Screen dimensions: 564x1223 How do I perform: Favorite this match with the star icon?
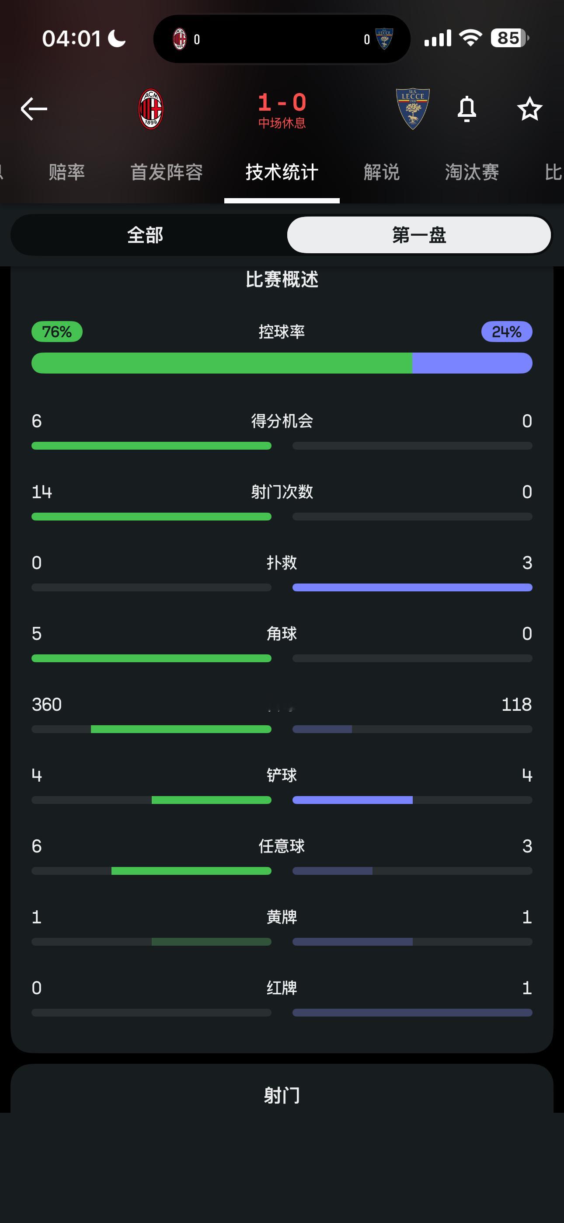[529, 109]
